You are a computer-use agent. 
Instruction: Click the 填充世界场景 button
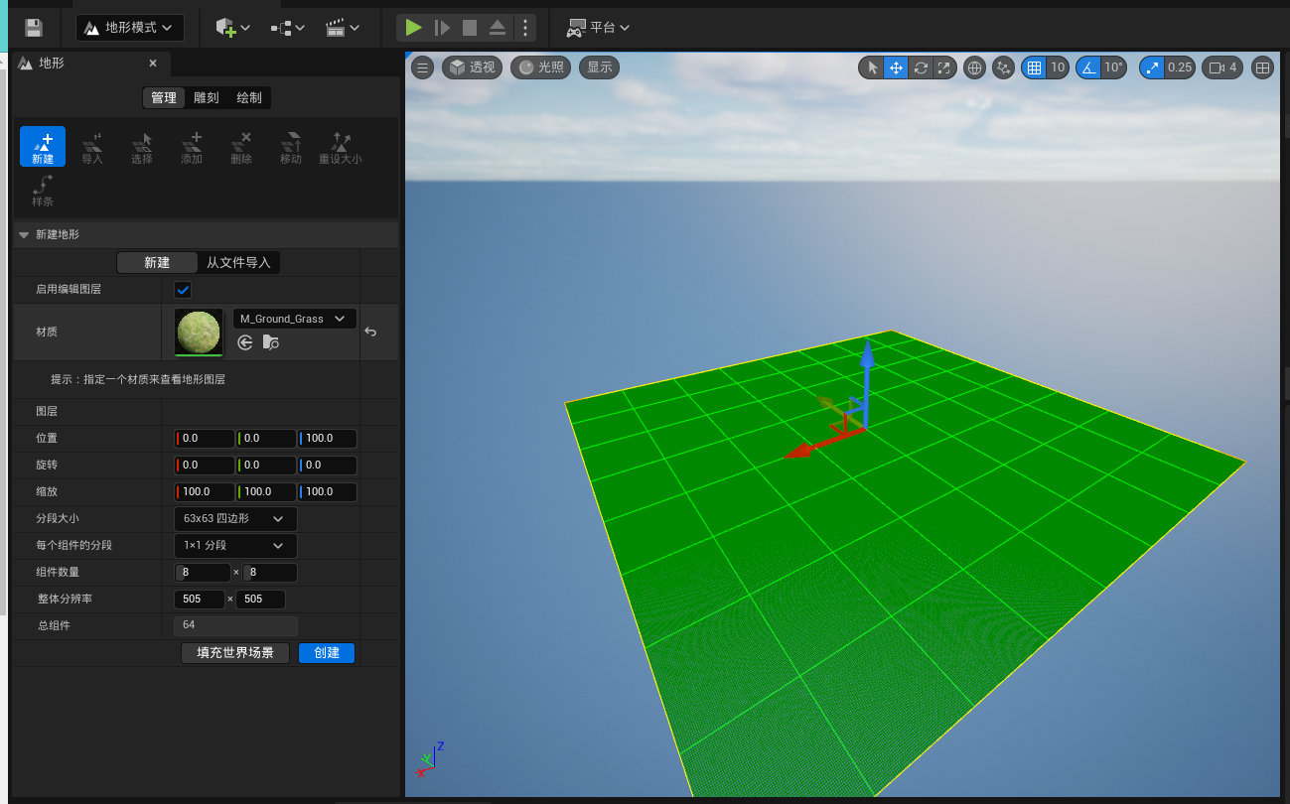235,652
